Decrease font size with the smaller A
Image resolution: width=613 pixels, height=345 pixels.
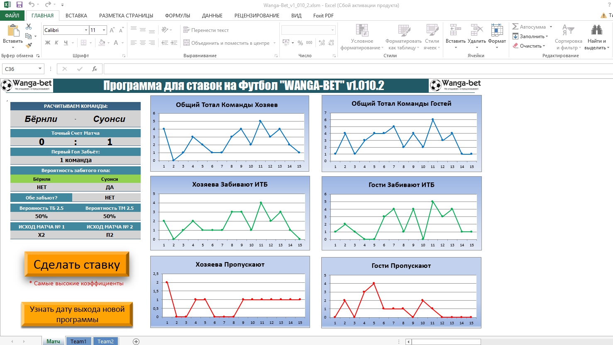121,30
